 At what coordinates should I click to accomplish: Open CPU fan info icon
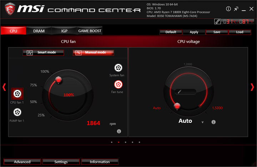click(119, 131)
